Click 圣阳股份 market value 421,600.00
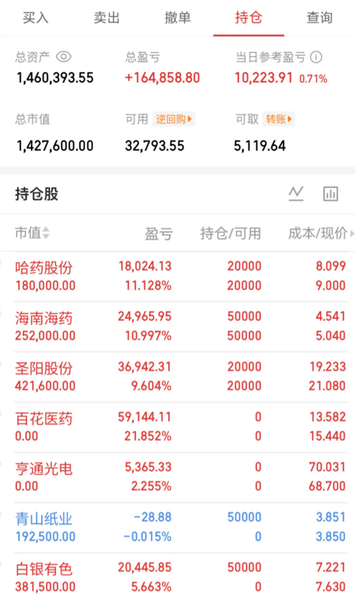Image resolution: width=355 pixels, height=601 pixels. click(x=45, y=386)
